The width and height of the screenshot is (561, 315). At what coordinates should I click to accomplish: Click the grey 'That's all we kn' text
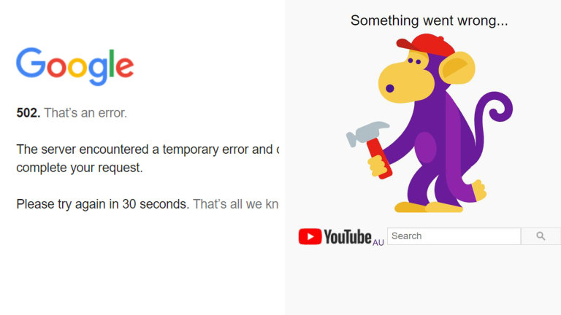pos(235,204)
